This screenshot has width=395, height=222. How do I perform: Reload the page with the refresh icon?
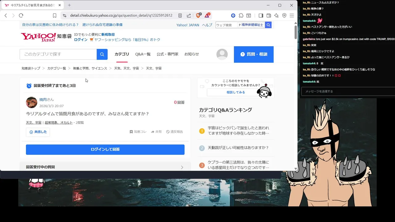pos(21,15)
